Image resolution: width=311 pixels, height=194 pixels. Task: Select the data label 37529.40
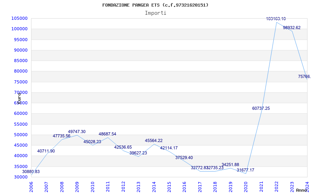click(184, 158)
